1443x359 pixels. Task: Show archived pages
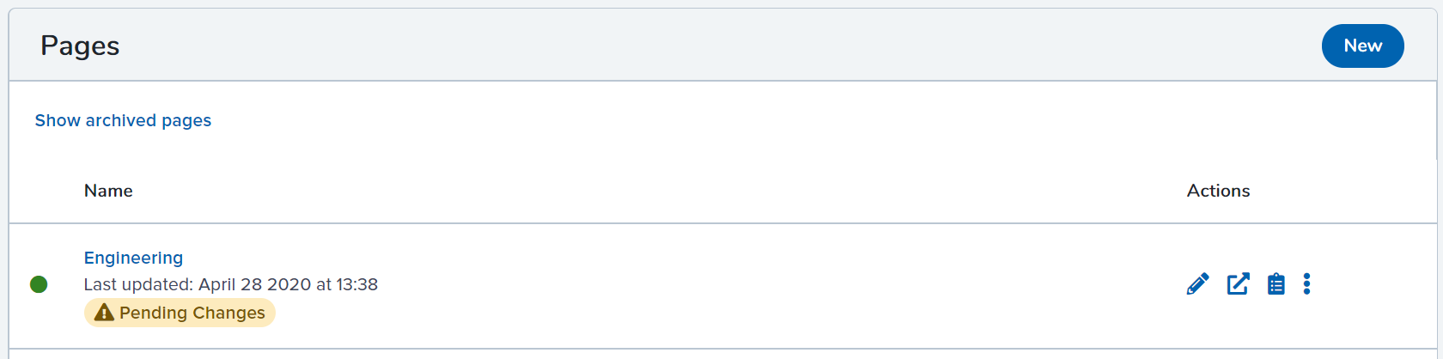coord(123,121)
